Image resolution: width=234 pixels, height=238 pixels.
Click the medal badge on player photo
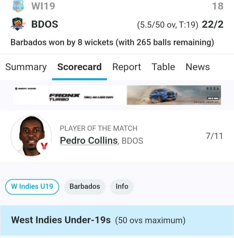(x=44, y=146)
